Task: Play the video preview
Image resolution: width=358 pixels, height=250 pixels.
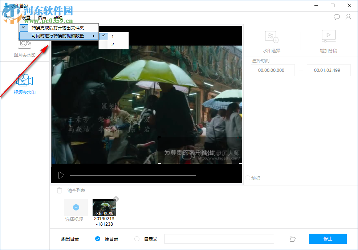Action: (x=61, y=175)
